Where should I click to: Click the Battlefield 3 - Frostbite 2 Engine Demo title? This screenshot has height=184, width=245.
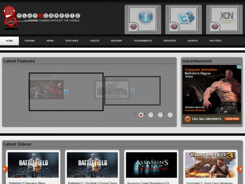click(92, 183)
